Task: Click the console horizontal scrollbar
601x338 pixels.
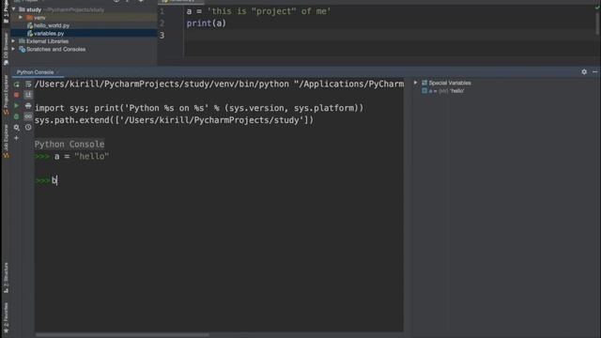Action: (122, 334)
